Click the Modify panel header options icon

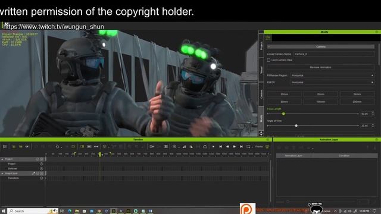click(x=377, y=32)
